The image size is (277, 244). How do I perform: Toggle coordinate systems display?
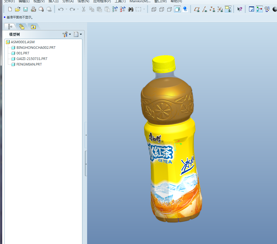[220, 9]
